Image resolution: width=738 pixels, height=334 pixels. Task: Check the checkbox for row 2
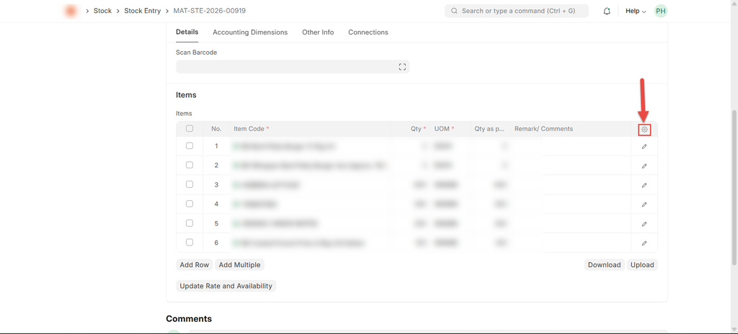[190, 166]
